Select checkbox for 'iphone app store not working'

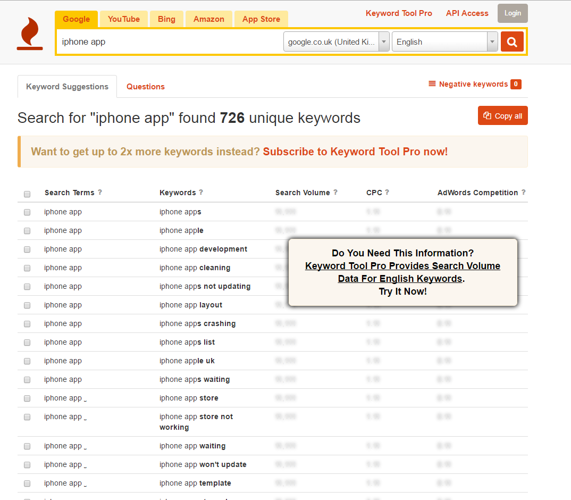tap(27, 417)
